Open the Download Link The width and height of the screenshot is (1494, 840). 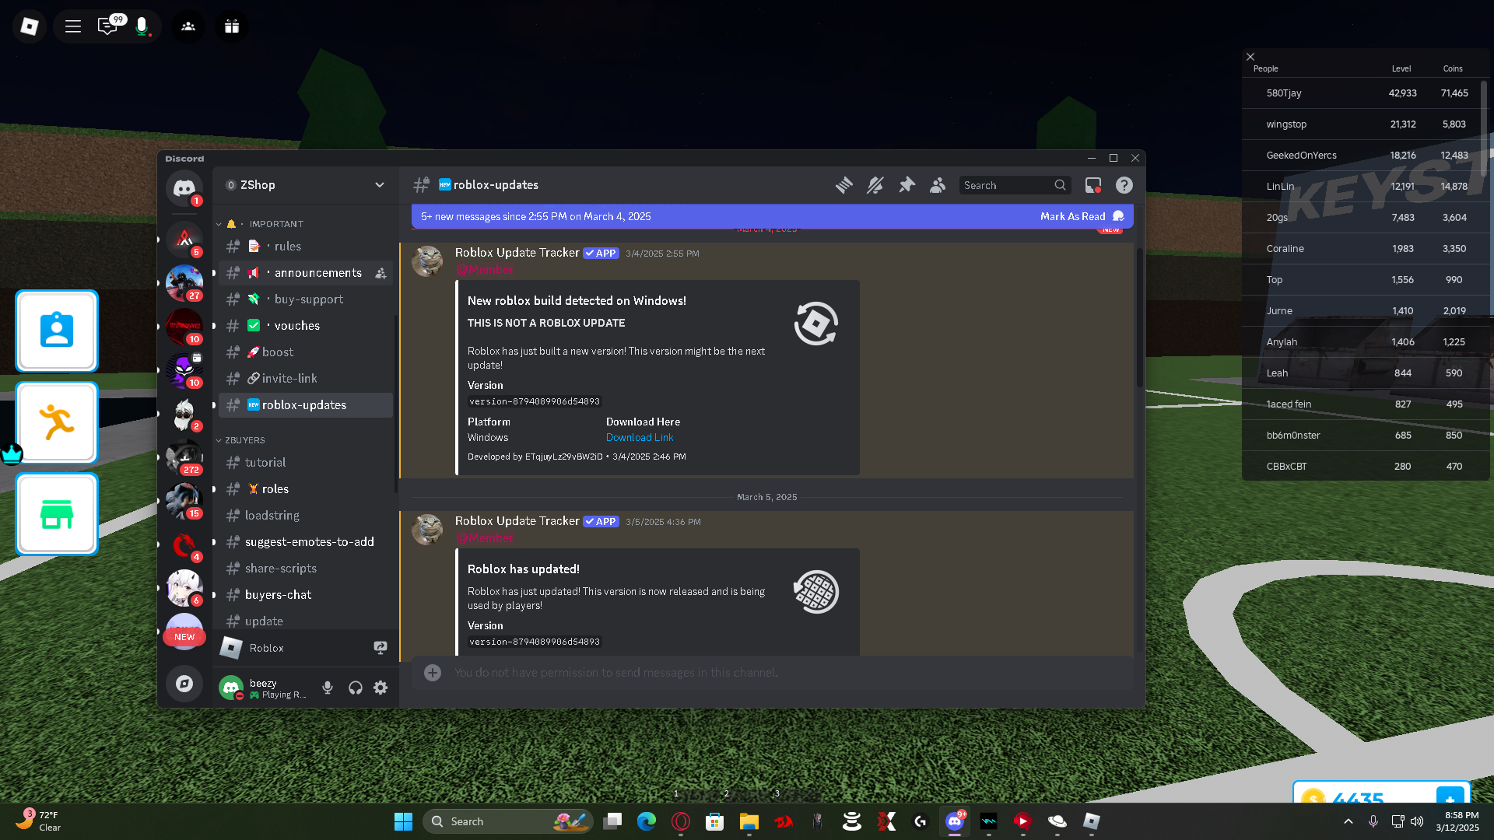pos(640,438)
